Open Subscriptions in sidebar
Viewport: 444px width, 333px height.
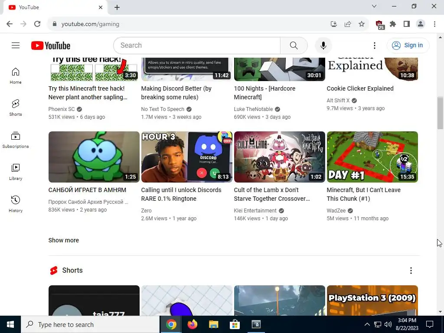click(x=16, y=140)
